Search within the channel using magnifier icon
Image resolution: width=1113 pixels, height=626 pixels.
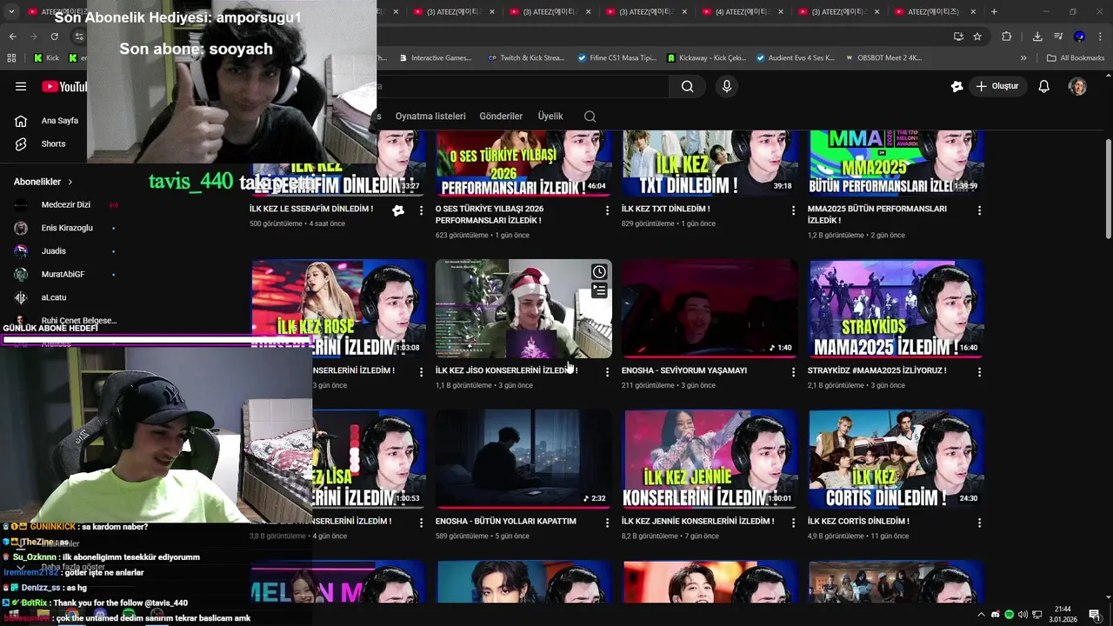590,116
